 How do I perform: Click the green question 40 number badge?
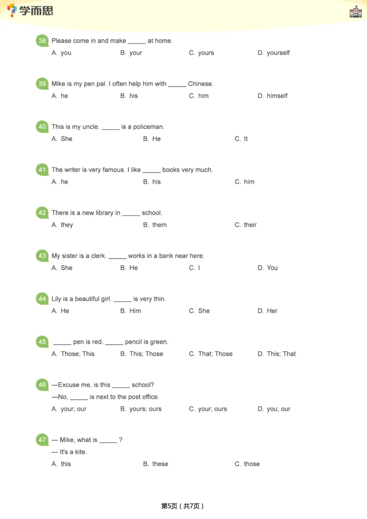(42, 127)
